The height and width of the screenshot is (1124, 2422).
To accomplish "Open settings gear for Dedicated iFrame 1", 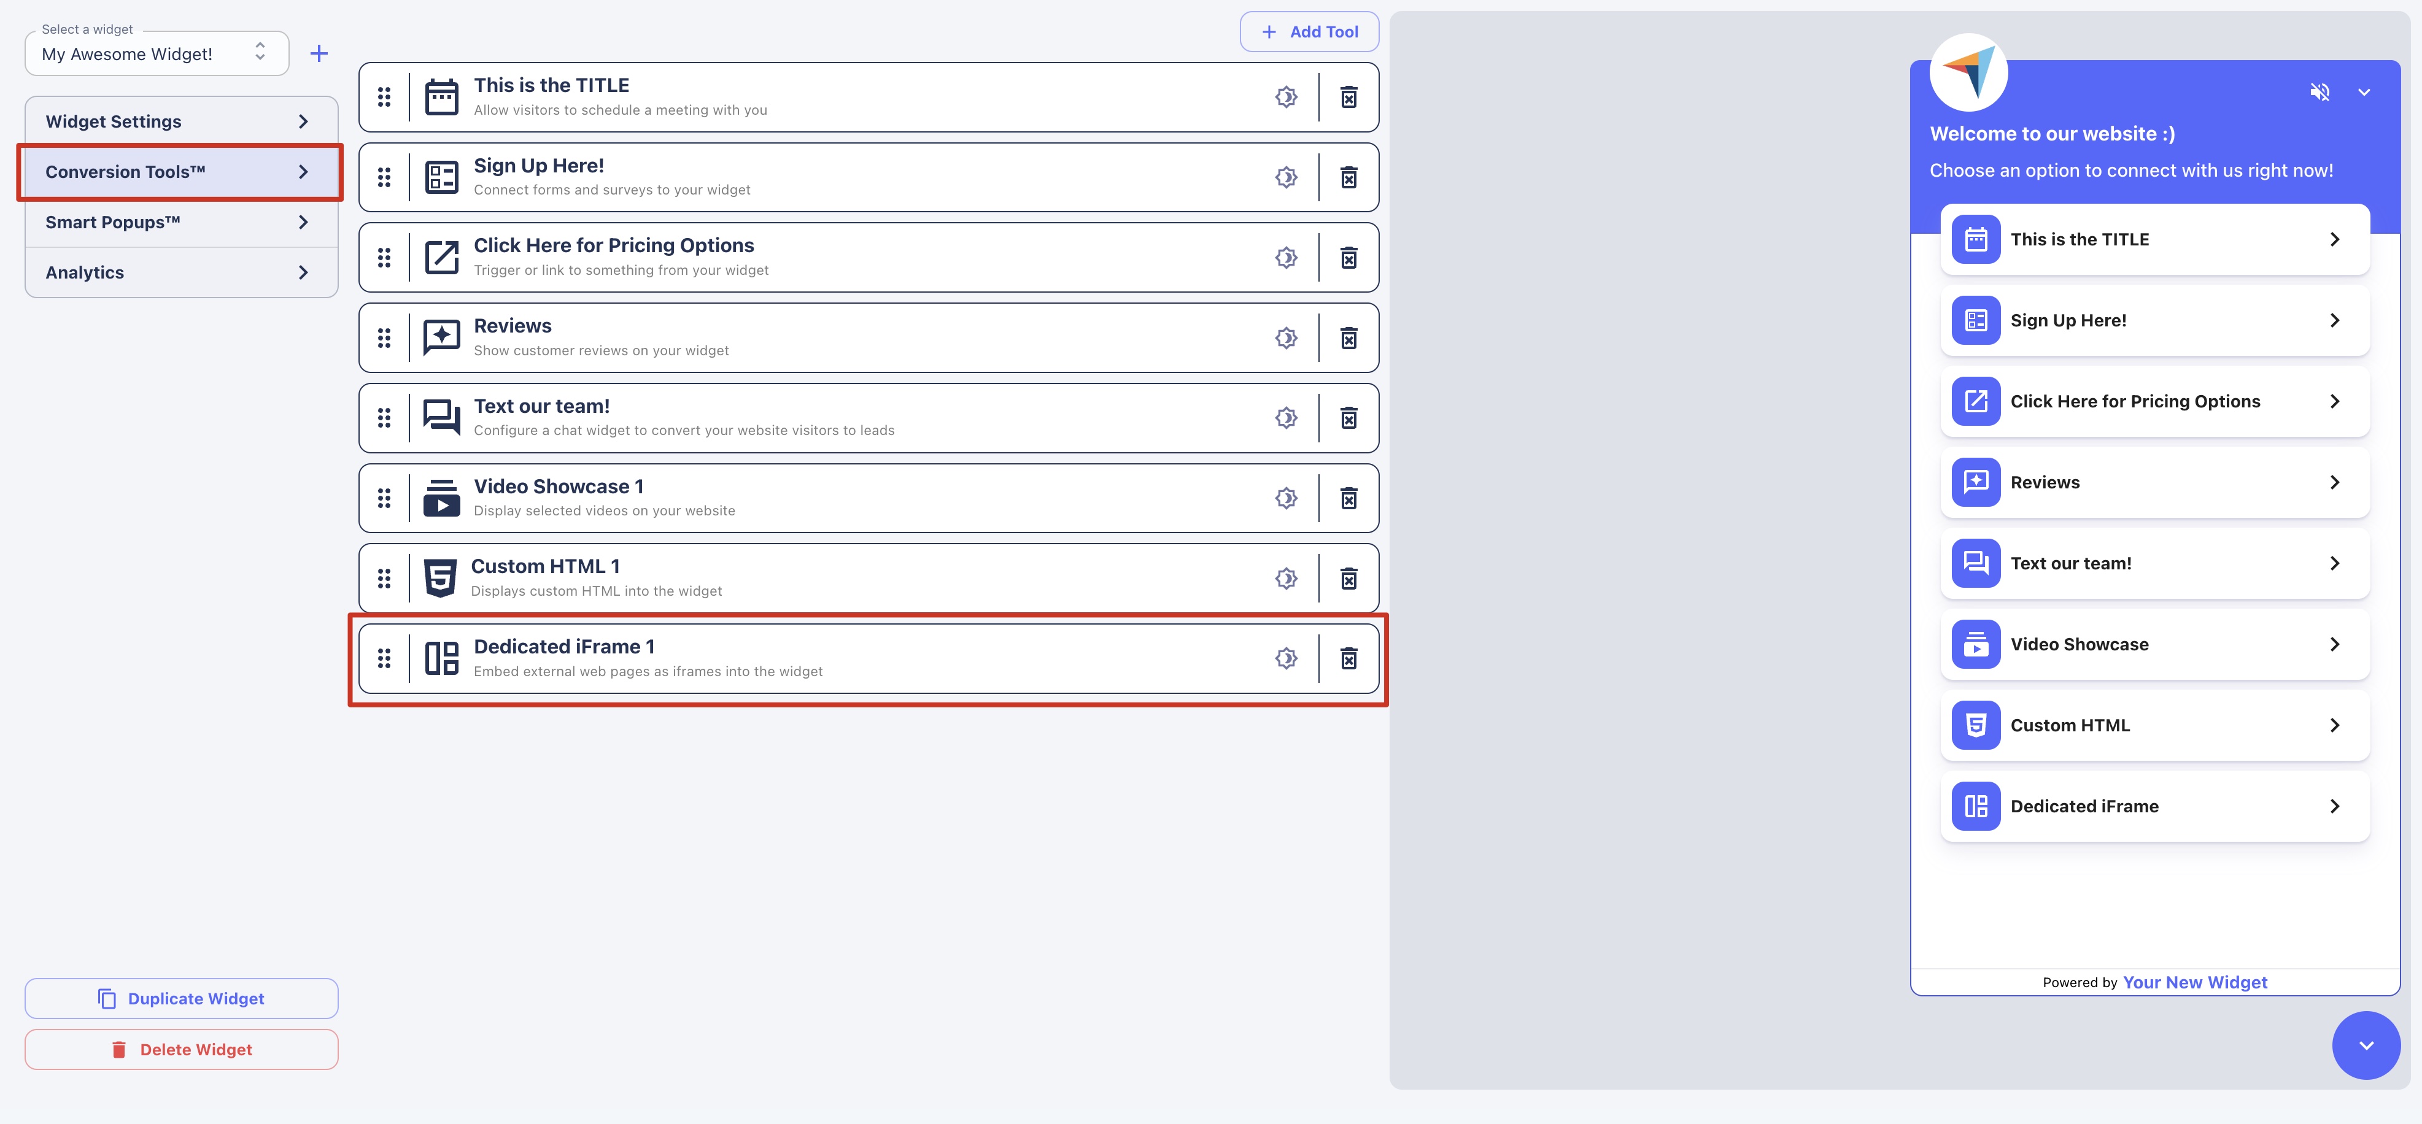I will click(x=1285, y=659).
